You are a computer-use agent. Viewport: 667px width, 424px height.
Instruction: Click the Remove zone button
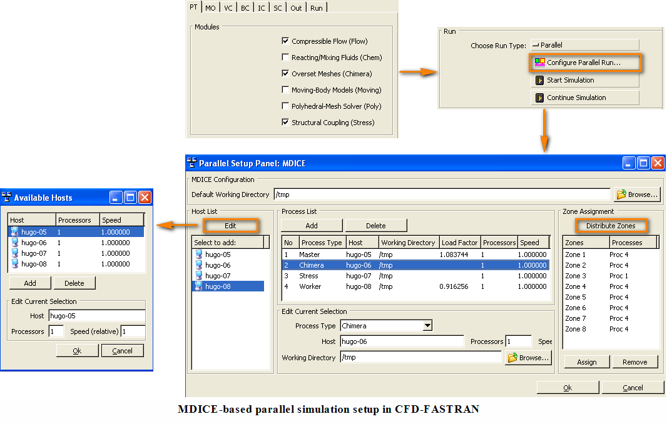pyautogui.click(x=635, y=362)
